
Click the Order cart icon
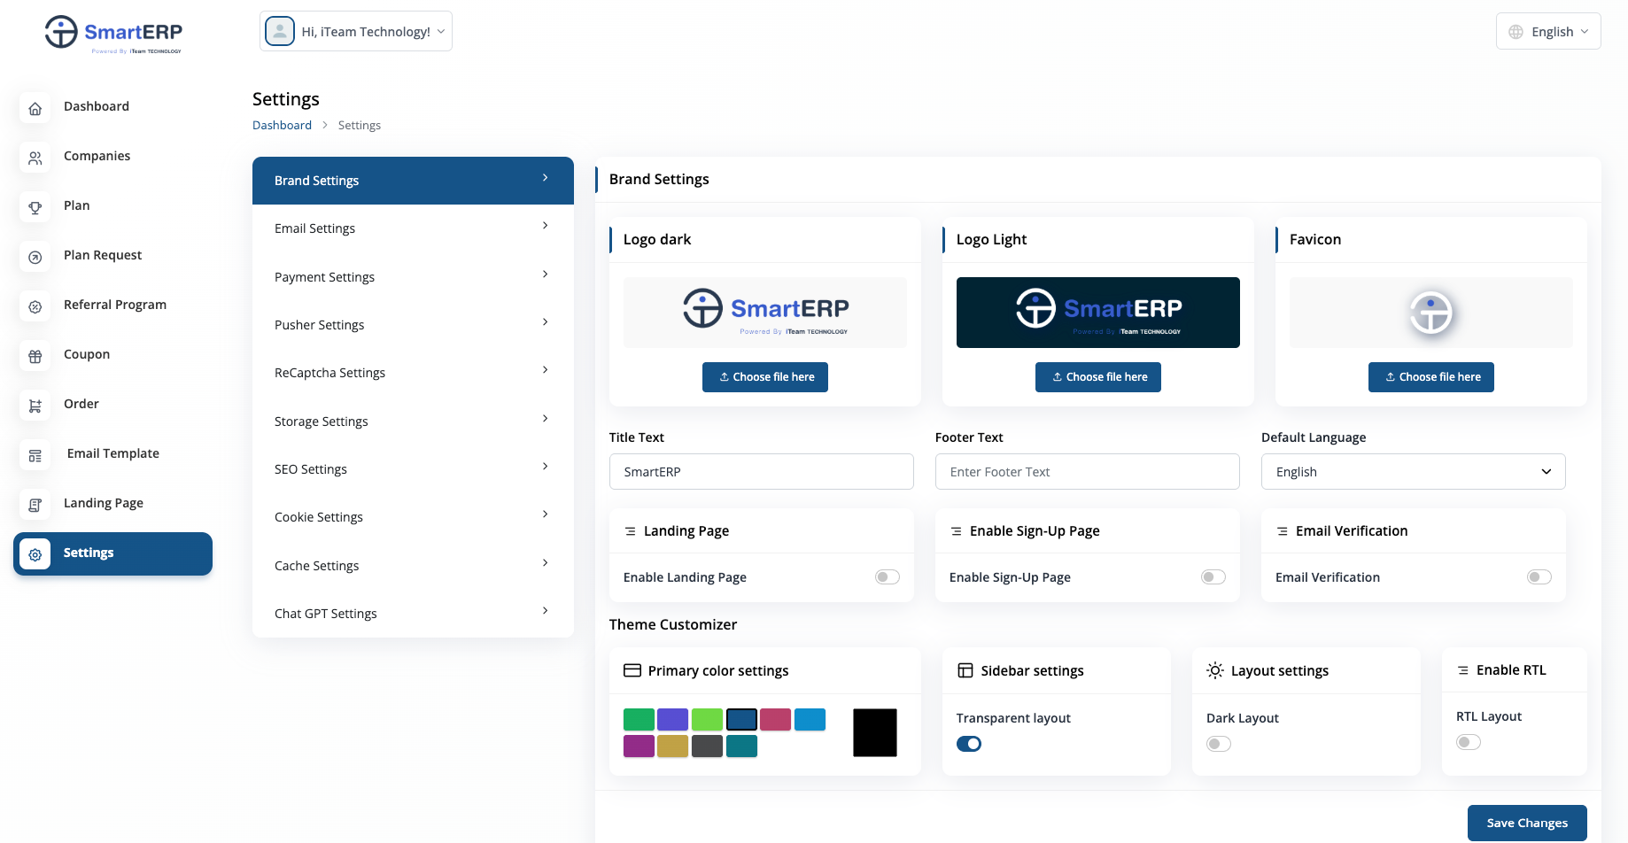pos(35,406)
